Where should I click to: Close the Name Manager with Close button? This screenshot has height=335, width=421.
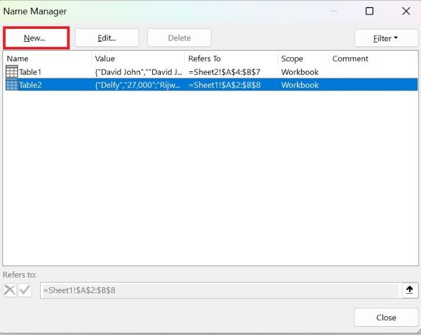[x=386, y=317]
